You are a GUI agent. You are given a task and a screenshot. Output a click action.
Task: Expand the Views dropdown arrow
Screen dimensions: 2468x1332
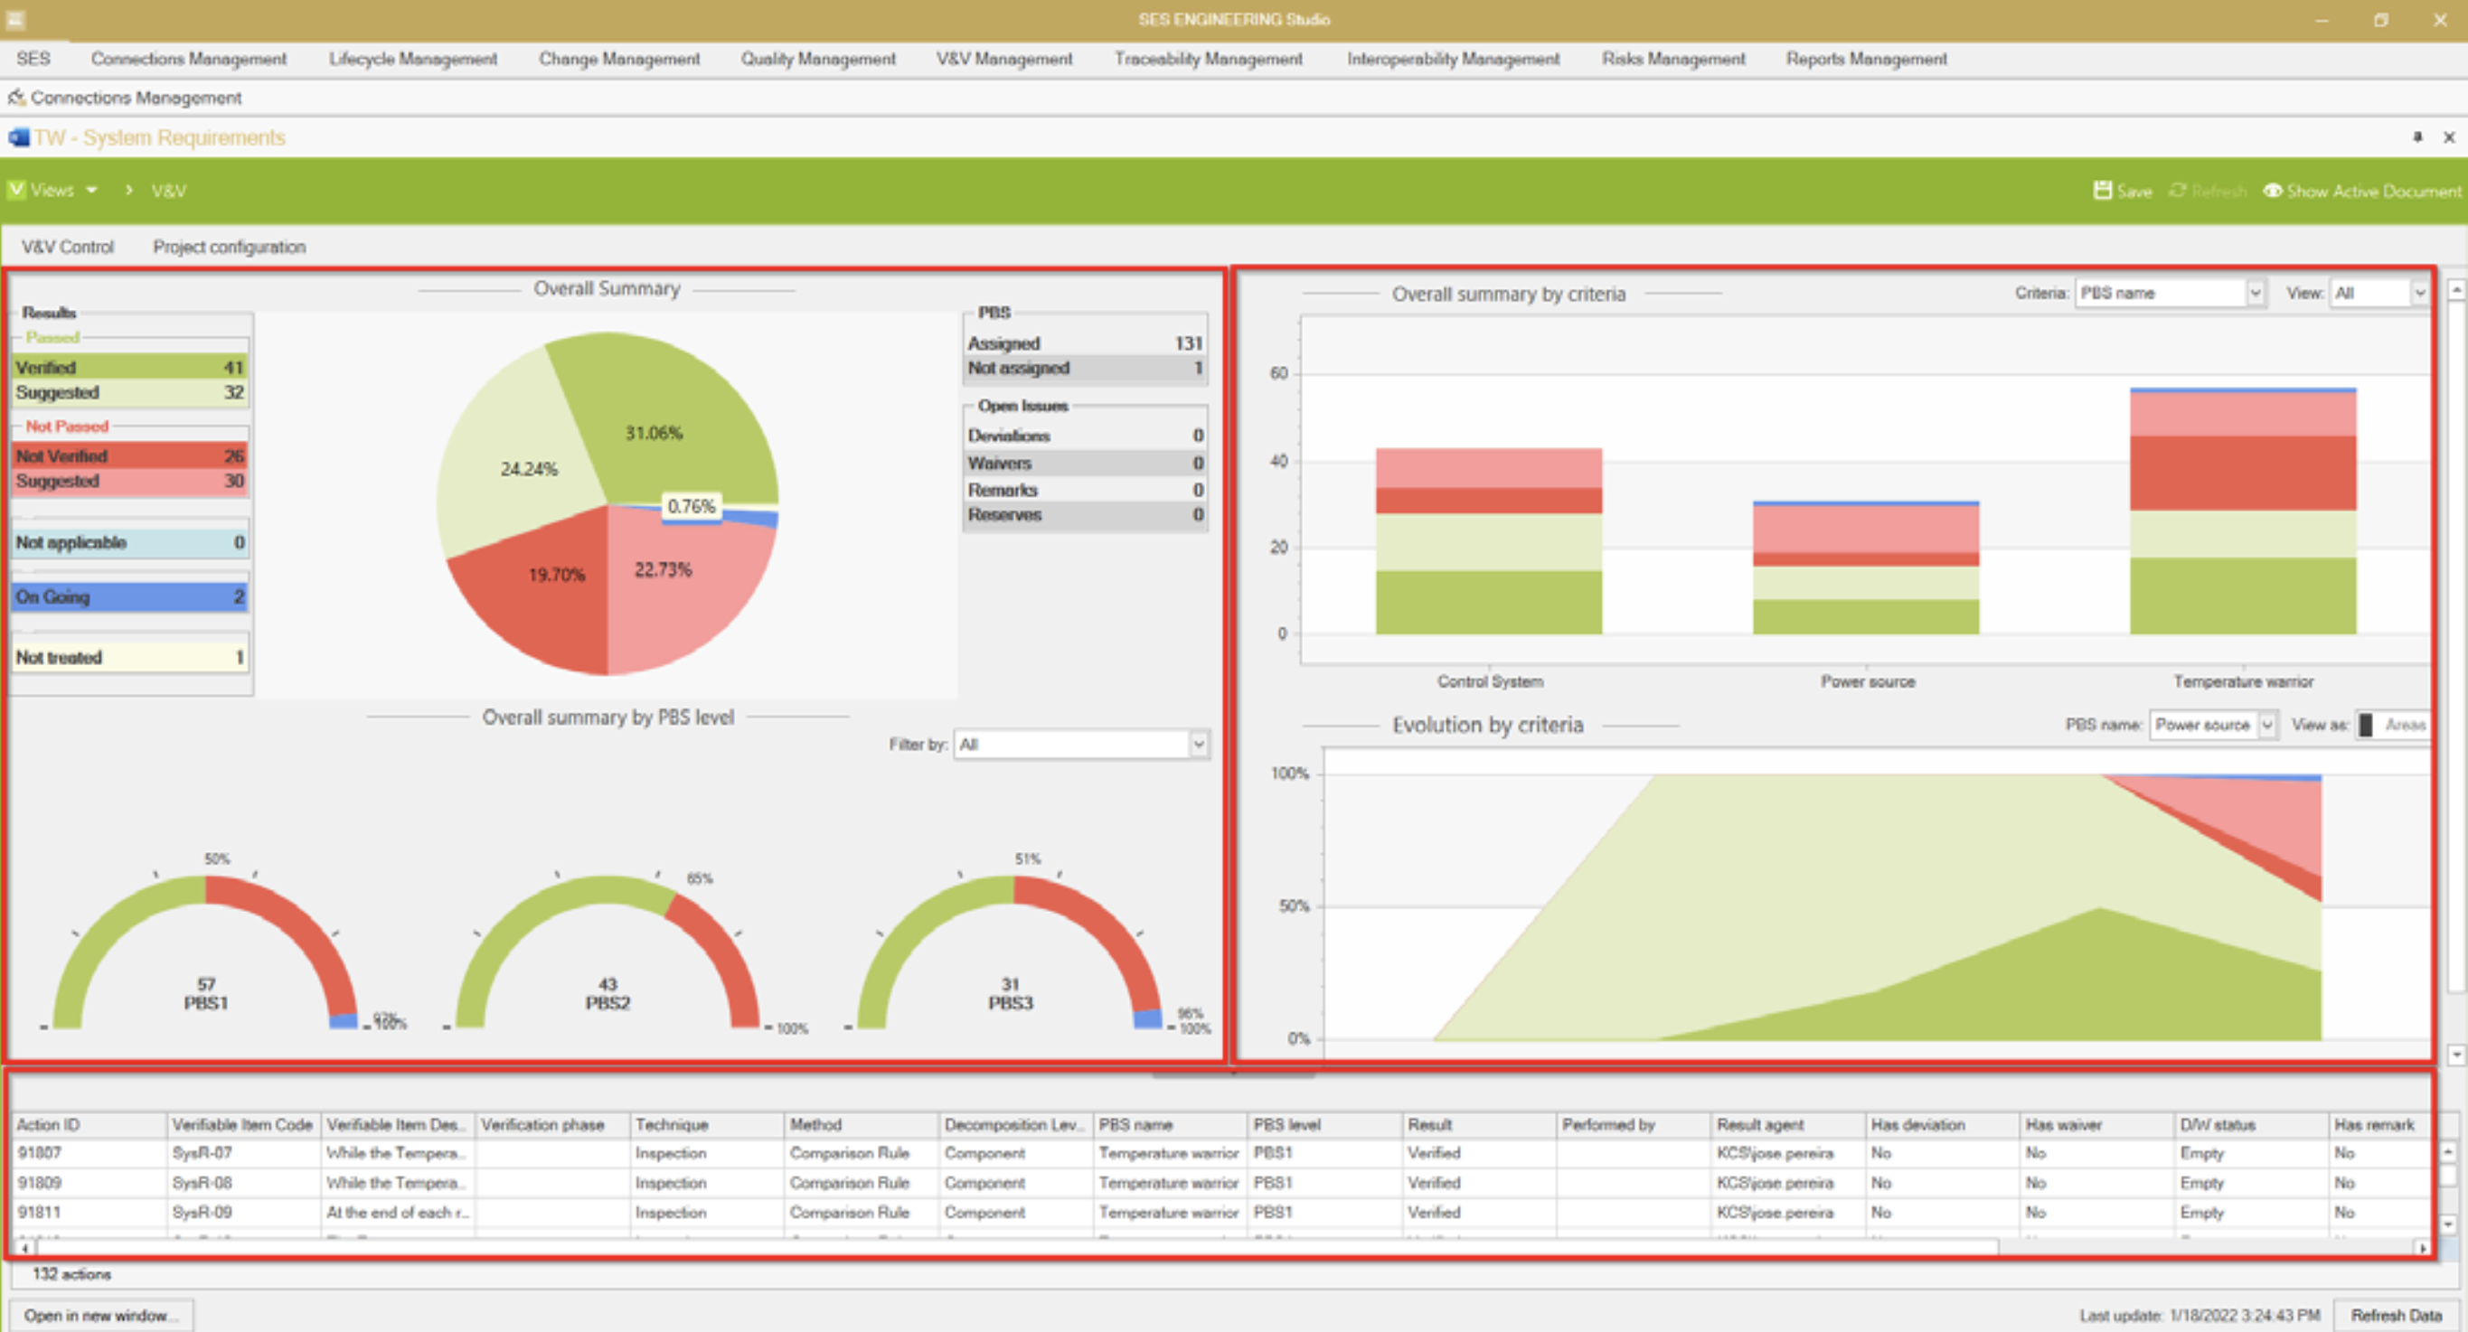click(x=92, y=191)
